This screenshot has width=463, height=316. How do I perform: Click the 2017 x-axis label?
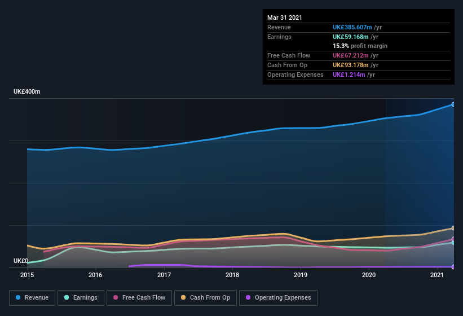(164, 275)
